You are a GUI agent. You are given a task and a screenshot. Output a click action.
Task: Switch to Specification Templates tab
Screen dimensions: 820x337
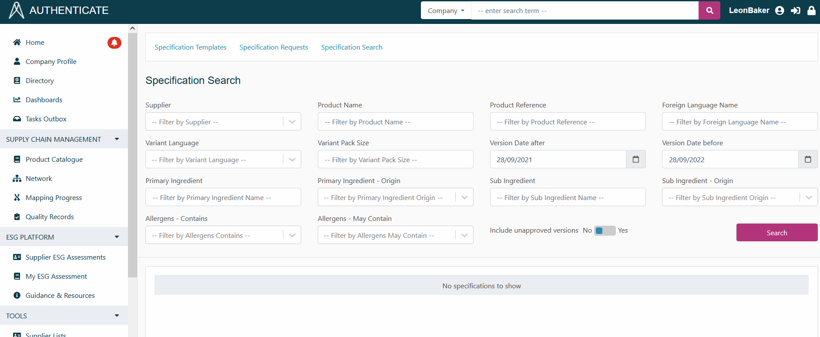[190, 47]
